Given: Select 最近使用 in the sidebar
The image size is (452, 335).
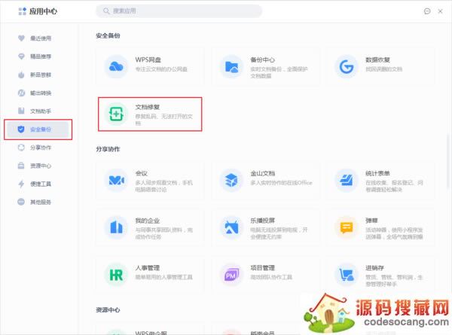Looking at the screenshot, I should [40, 38].
